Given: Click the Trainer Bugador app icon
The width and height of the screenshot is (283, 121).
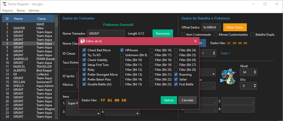Looking at the screenshot, I should pos(4,4).
